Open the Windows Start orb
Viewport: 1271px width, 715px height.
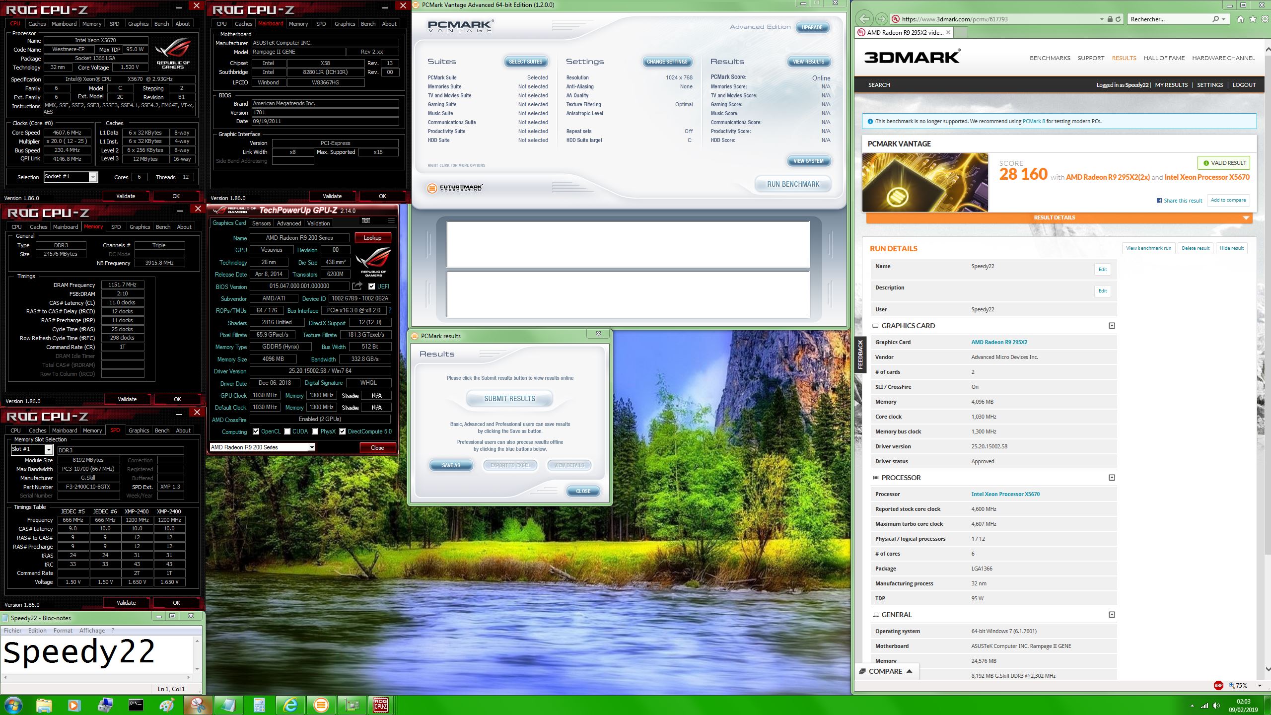coord(13,705)
